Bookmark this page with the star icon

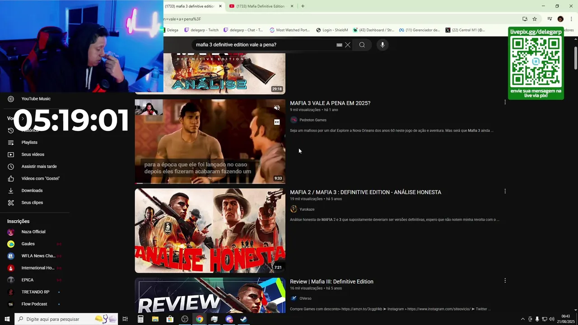535,19
